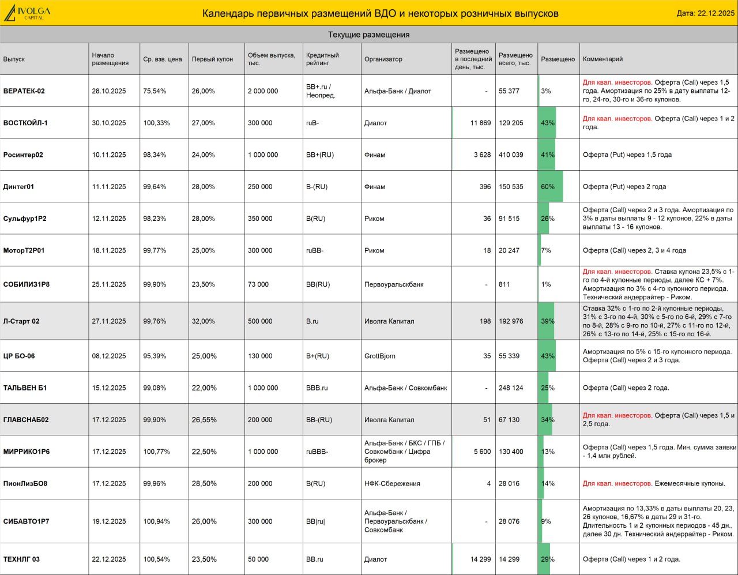Click the 'Комментарий' column header

pyautogui.click(x=603, y=59)
